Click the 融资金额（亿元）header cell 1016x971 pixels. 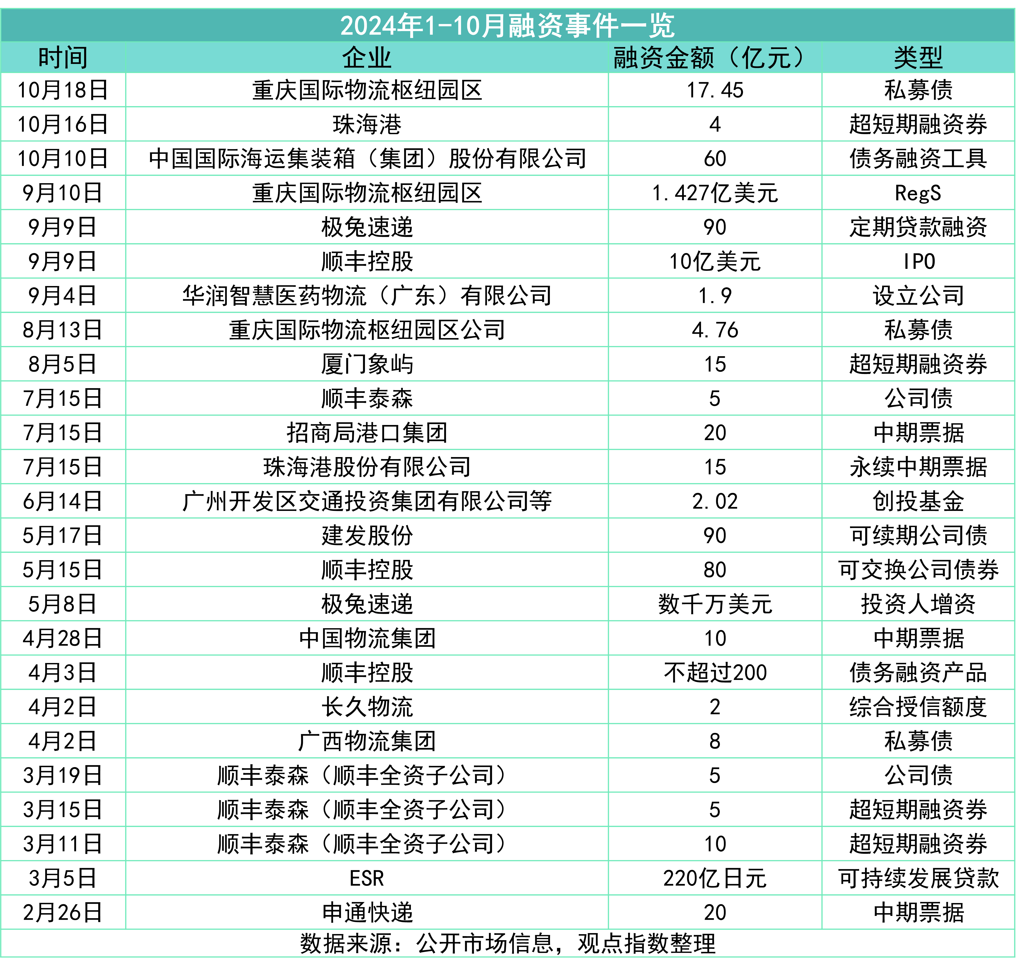[x=715, y=57]
